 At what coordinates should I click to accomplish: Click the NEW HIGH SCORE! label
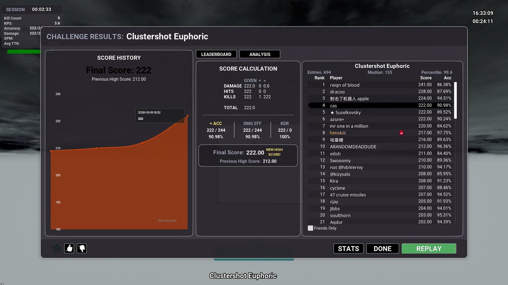click(x=274, y=152)
